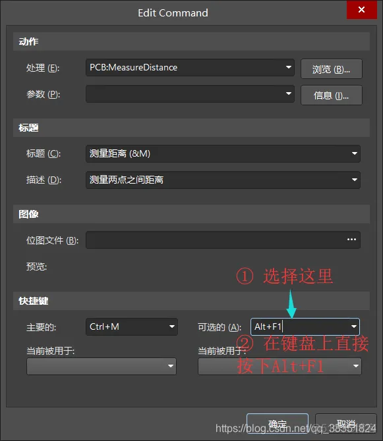Open the 描述 description dropdown arrow
The image size is (383, 441).
[354, 180]
